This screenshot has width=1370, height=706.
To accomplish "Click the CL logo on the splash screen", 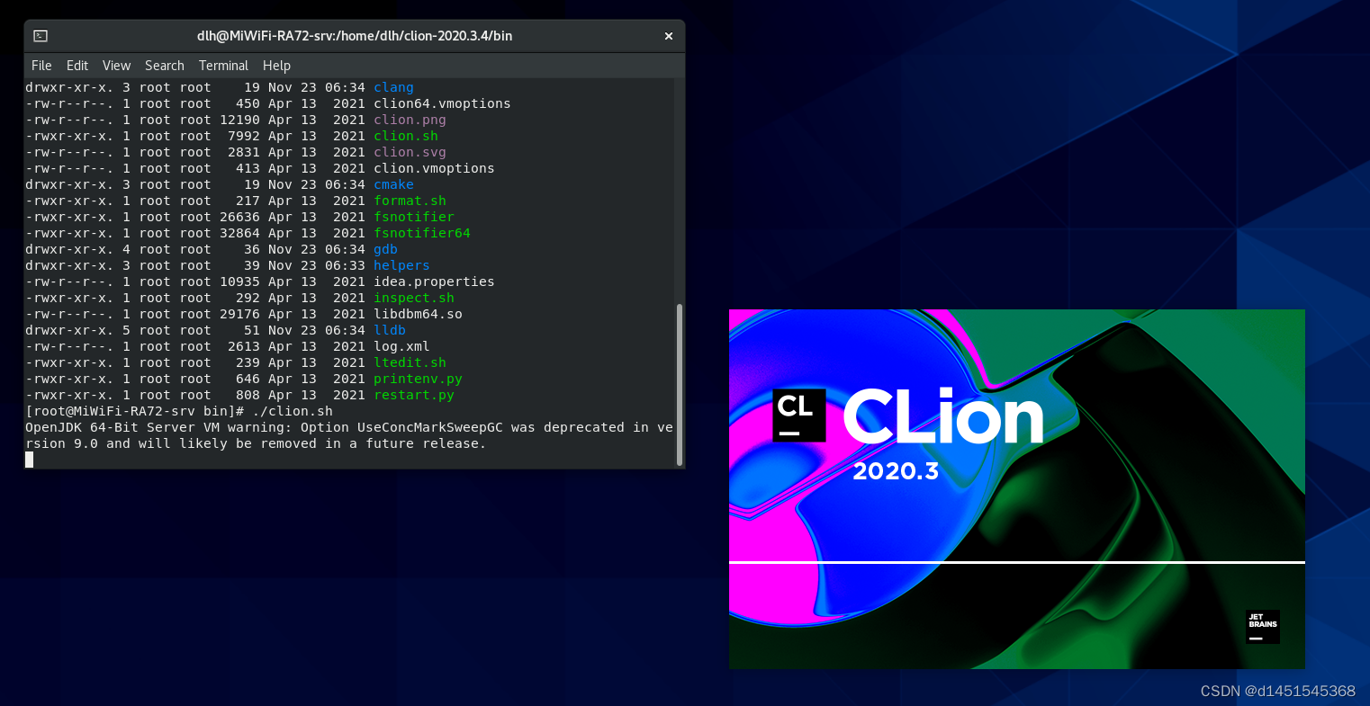I will (x=799, y=415).
